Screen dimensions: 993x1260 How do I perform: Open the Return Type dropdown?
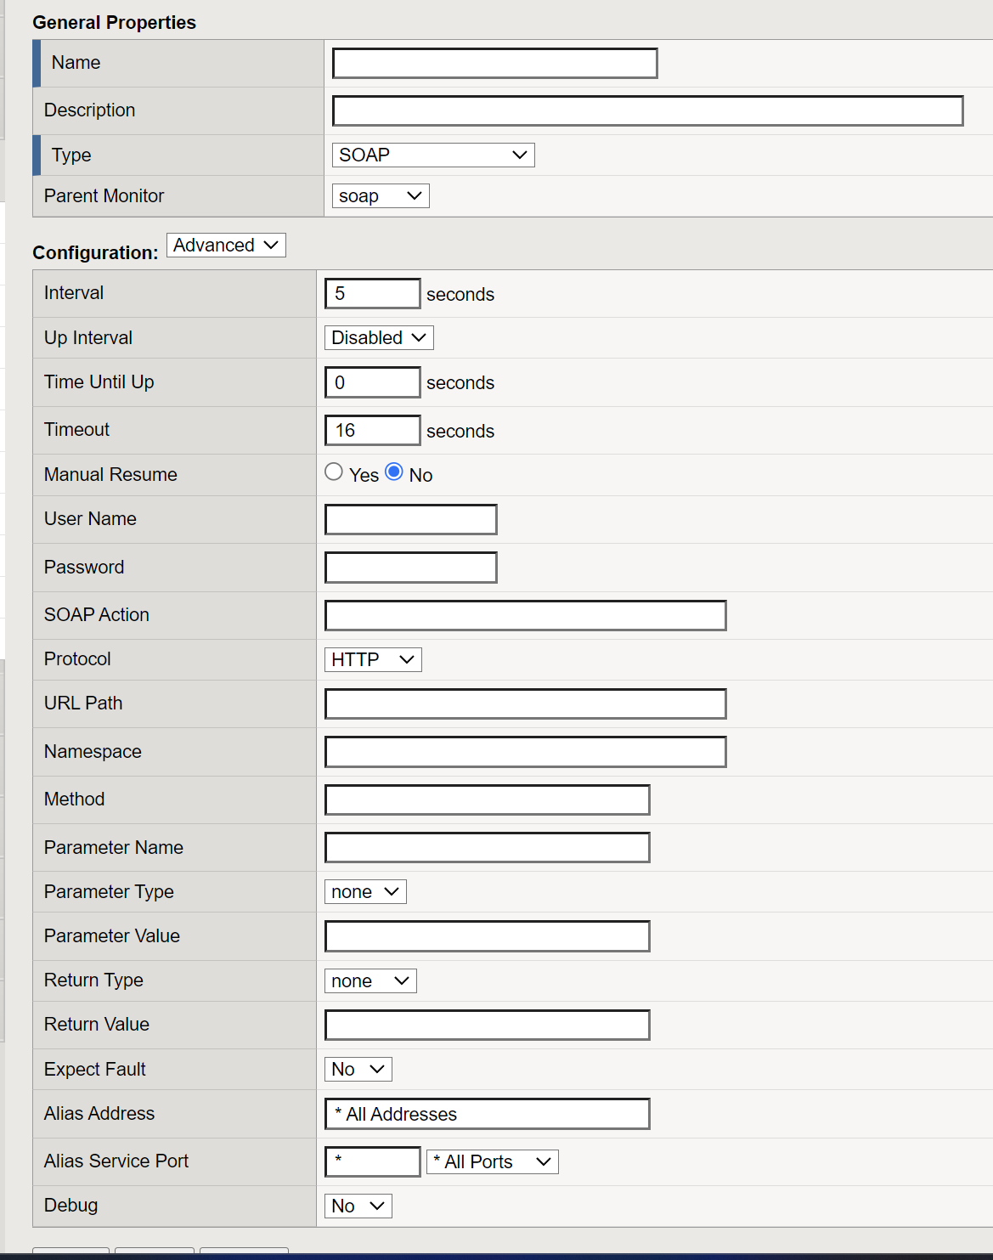[370, 981]
